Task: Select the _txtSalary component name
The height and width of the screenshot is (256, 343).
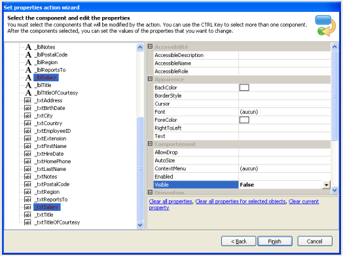Action: 47,207
